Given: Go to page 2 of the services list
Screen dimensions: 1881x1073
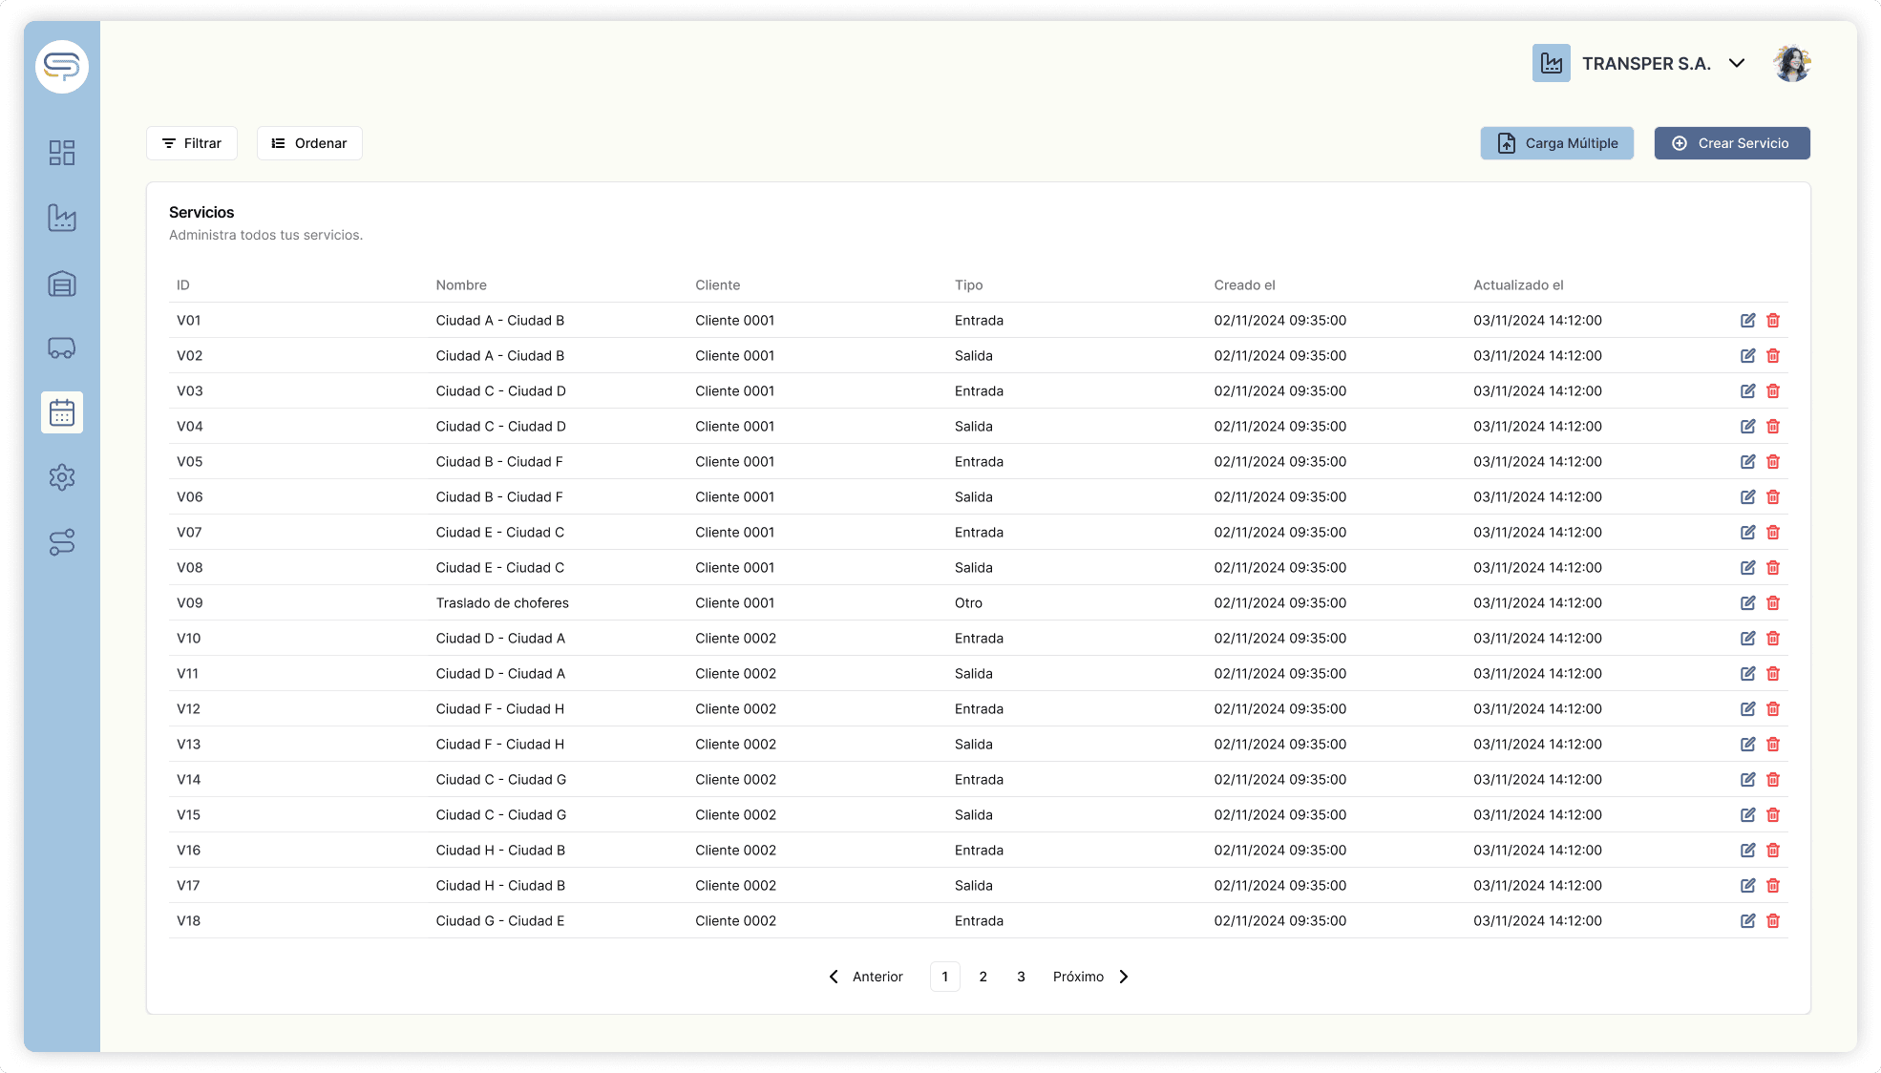Looking at the screenshot, I should click(983, 977).
